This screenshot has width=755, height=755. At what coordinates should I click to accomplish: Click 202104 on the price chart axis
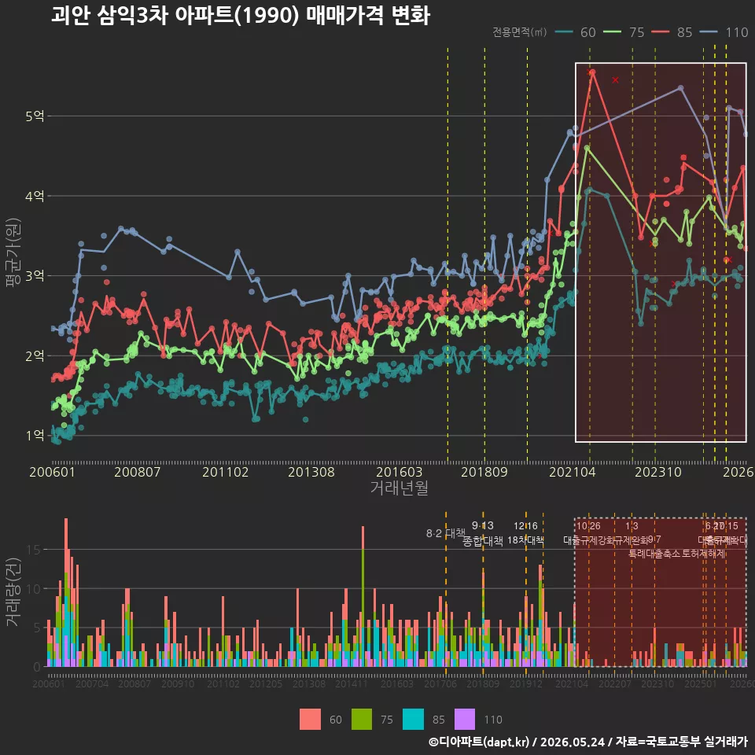(x=573, y=472)
